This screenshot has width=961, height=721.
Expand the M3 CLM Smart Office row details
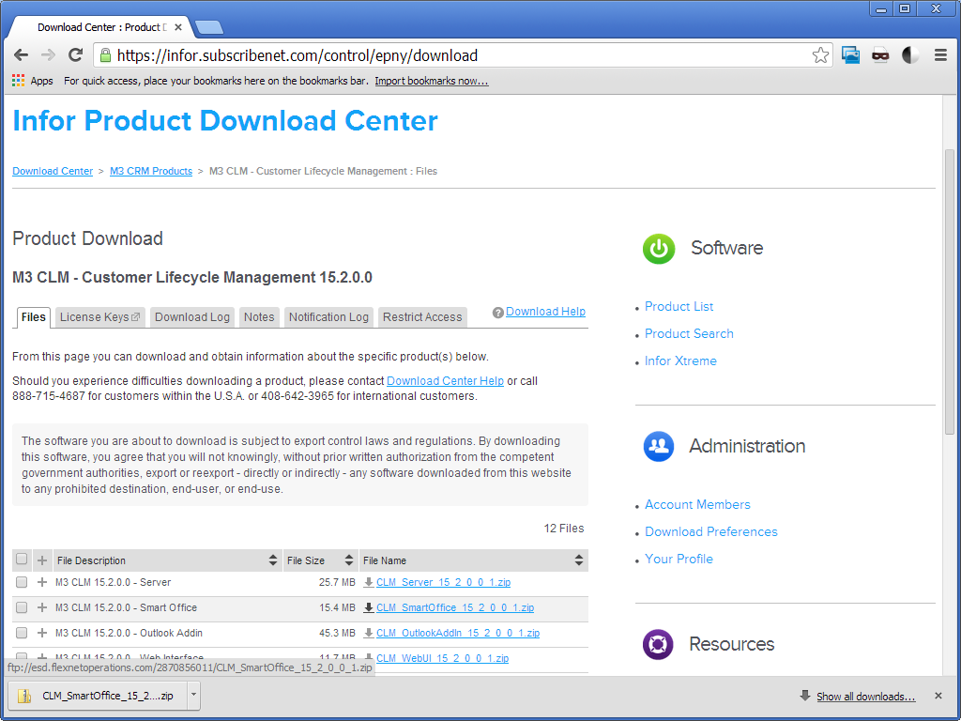41,607
